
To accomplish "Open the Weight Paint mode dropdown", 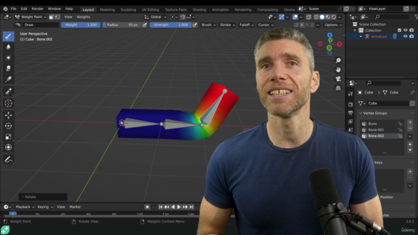I will point(31,17).
